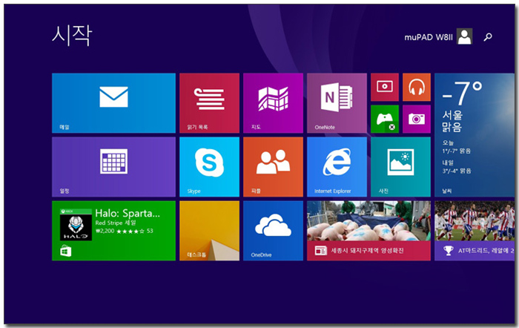Open the Reading List tile
This screenshot has height=328, width=519.
[x=209, y=103]
